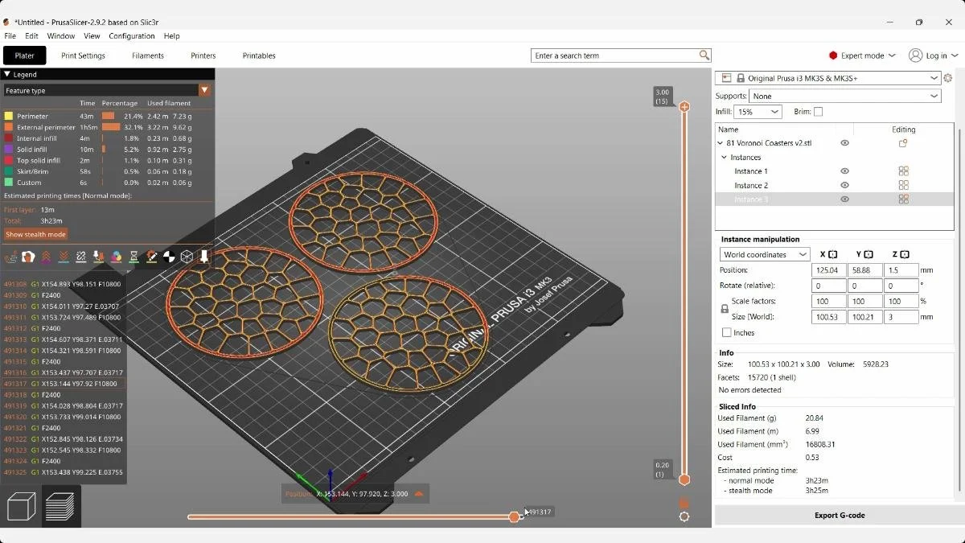
Task: Open the World coordinates dropdown
Action: [765, 254]
